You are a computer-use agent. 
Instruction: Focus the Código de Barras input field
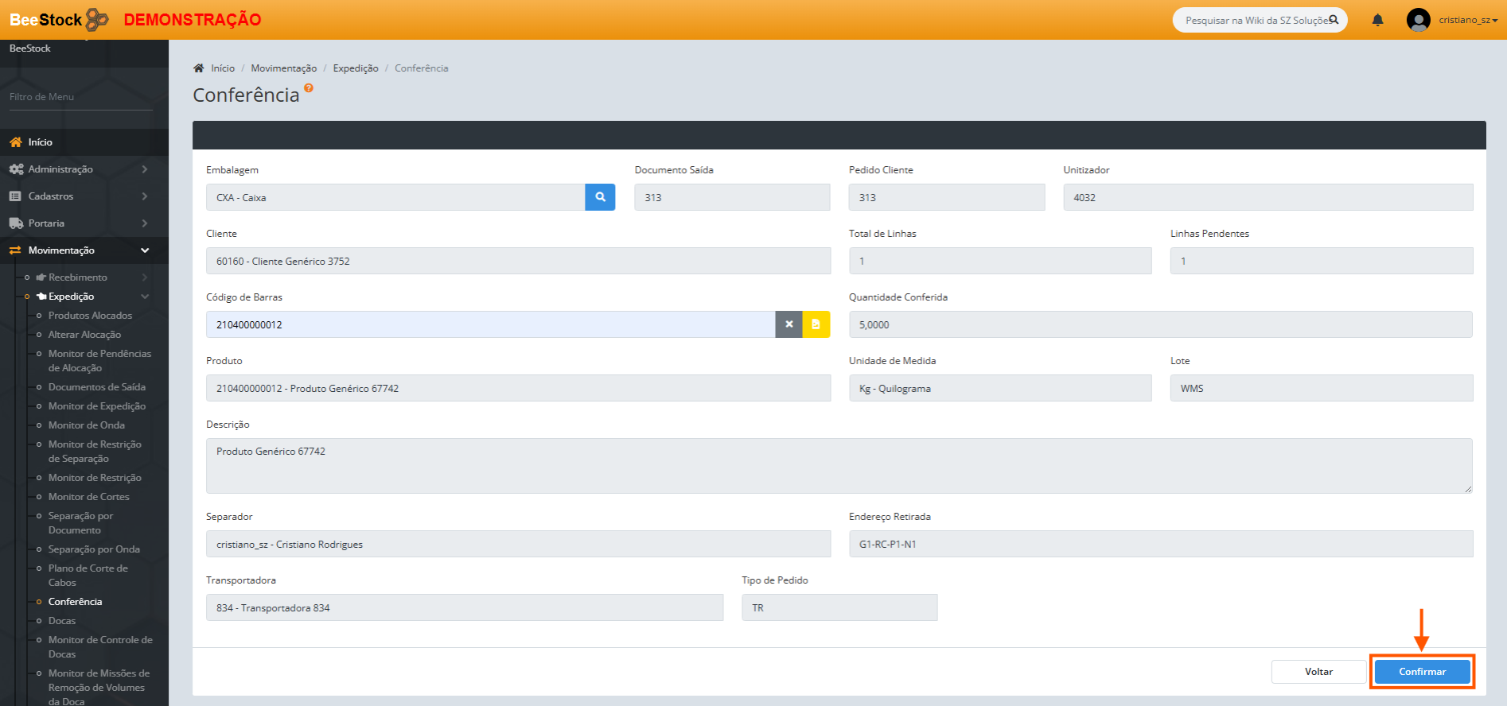(x=490, y=324)
